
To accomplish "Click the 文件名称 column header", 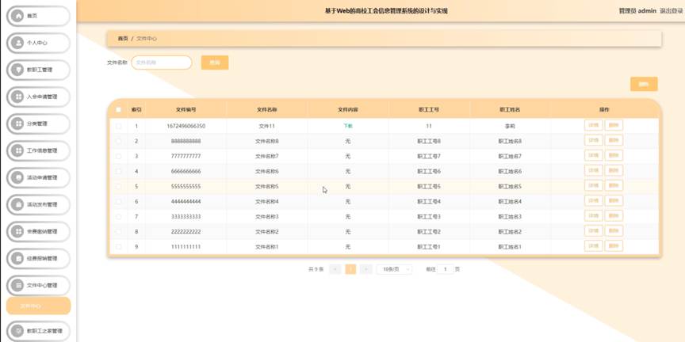I will 267,110.
